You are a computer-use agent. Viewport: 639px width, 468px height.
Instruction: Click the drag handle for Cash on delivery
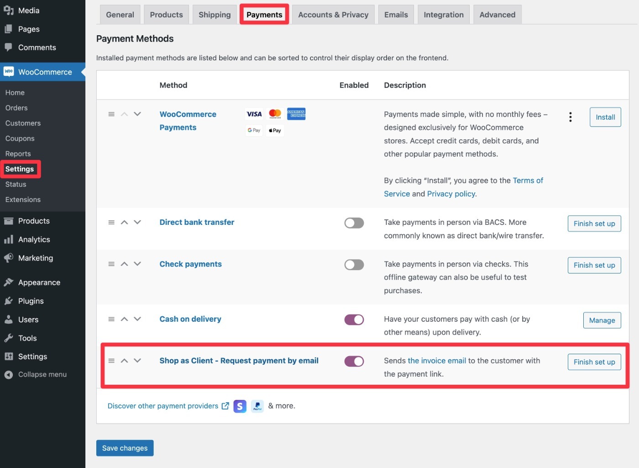[x=111, y=319]
